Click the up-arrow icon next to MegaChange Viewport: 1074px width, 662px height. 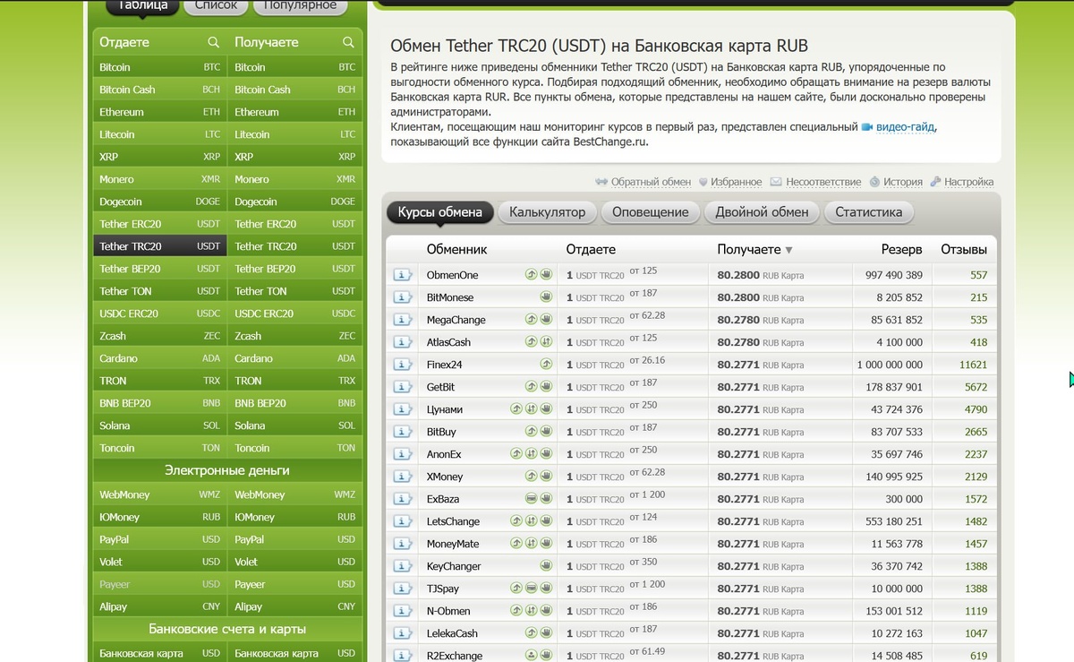(x=531, y=320)
